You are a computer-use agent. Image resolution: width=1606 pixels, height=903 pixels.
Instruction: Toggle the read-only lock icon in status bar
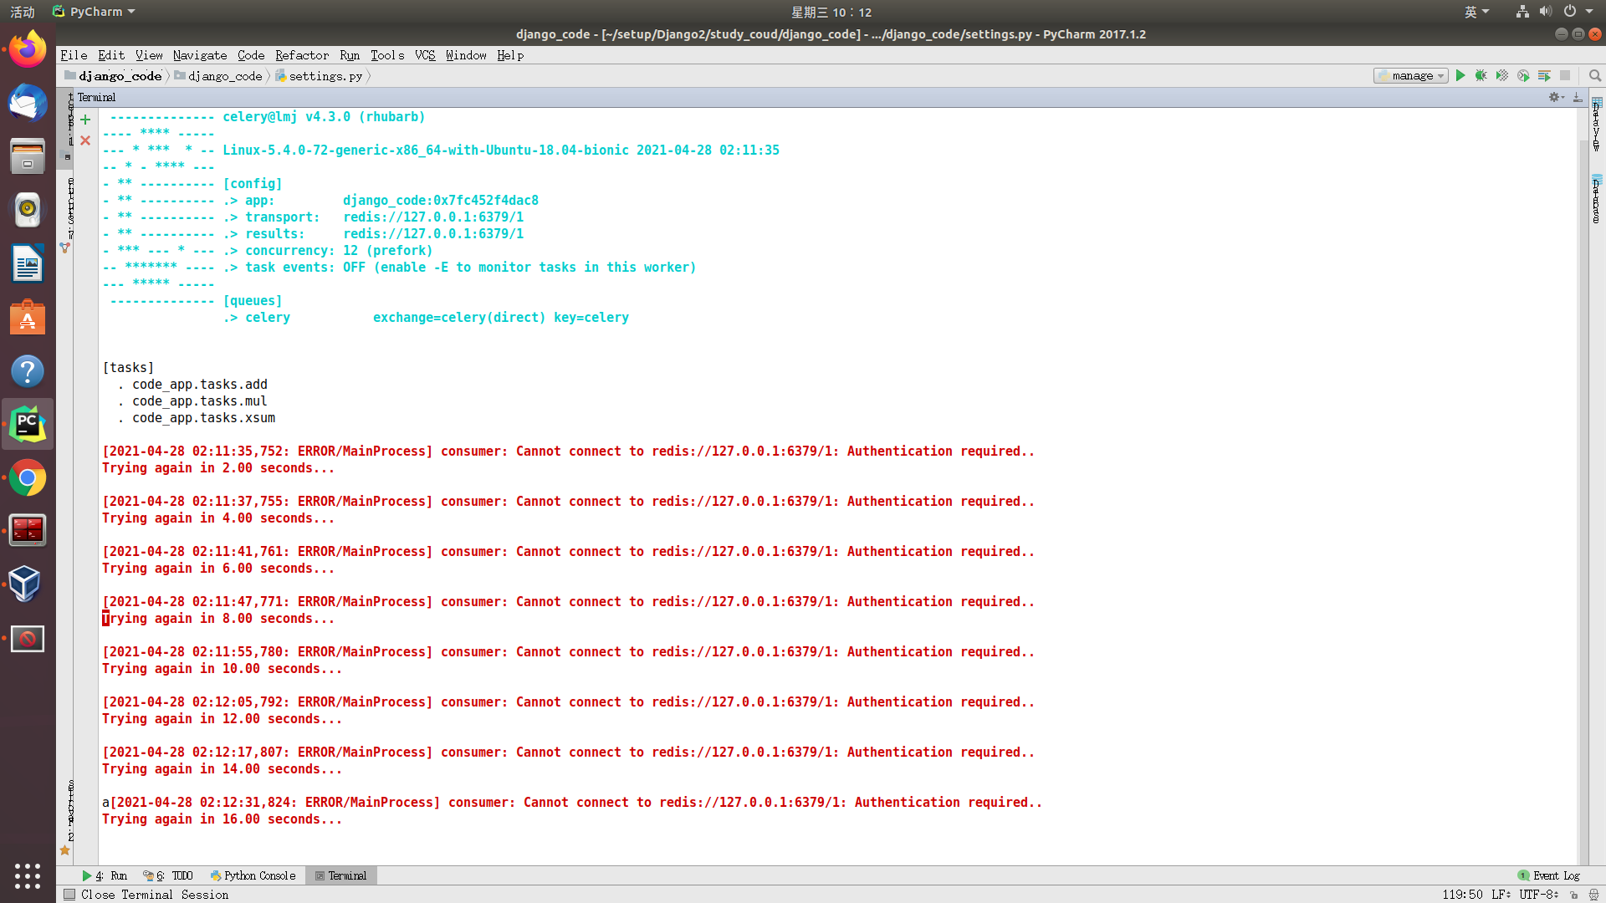click(1574, 895)
